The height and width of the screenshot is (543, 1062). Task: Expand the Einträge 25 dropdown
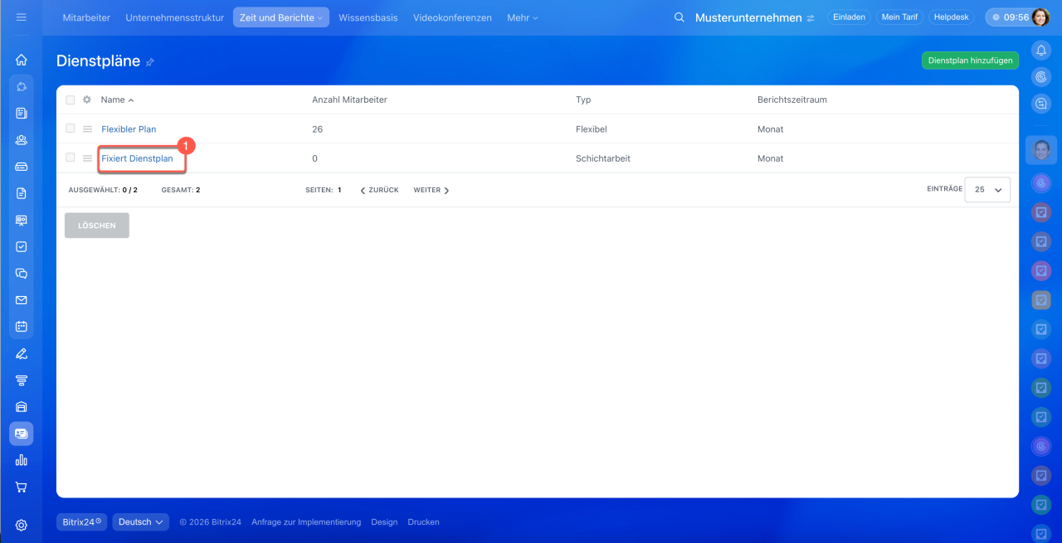(987, 190)
